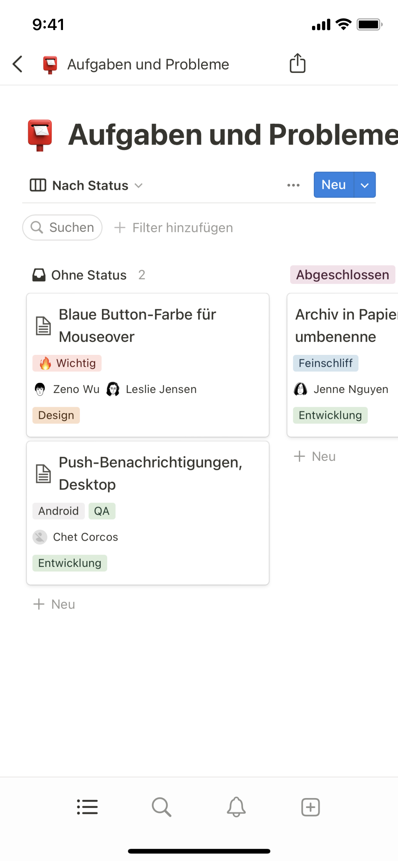Open the Nach Status view dropdown
Screen dimensions: 398x861
(x=90, y=185)
